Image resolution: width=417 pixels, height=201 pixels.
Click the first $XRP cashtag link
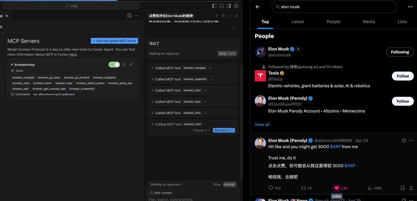335,147
